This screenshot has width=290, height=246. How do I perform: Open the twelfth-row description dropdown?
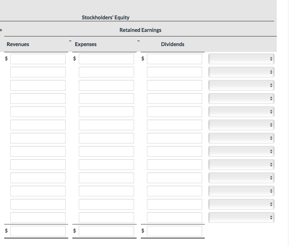[241, 204]
